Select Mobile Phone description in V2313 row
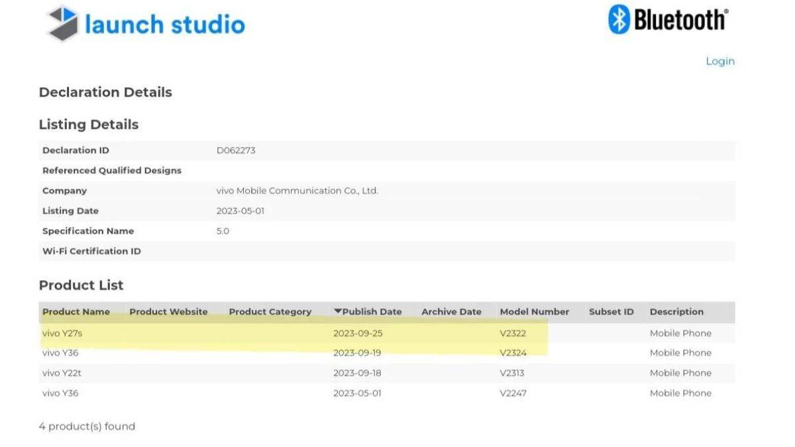The height and width of the screenshot is (447, 795). (x=680, y=373)
